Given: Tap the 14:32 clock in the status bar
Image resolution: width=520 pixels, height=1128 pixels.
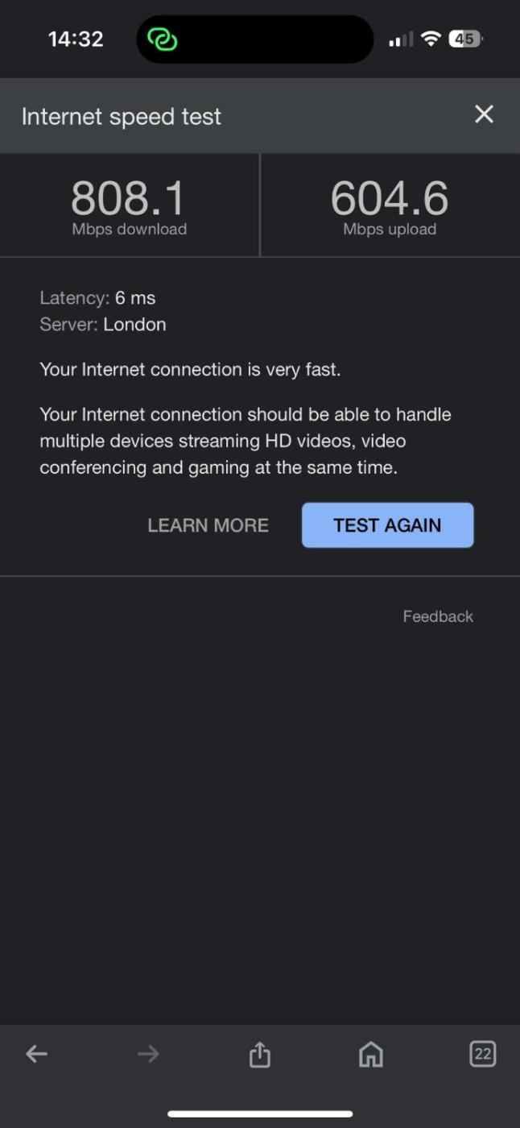Looking at the screenshot, I should [x=76, y=39].
